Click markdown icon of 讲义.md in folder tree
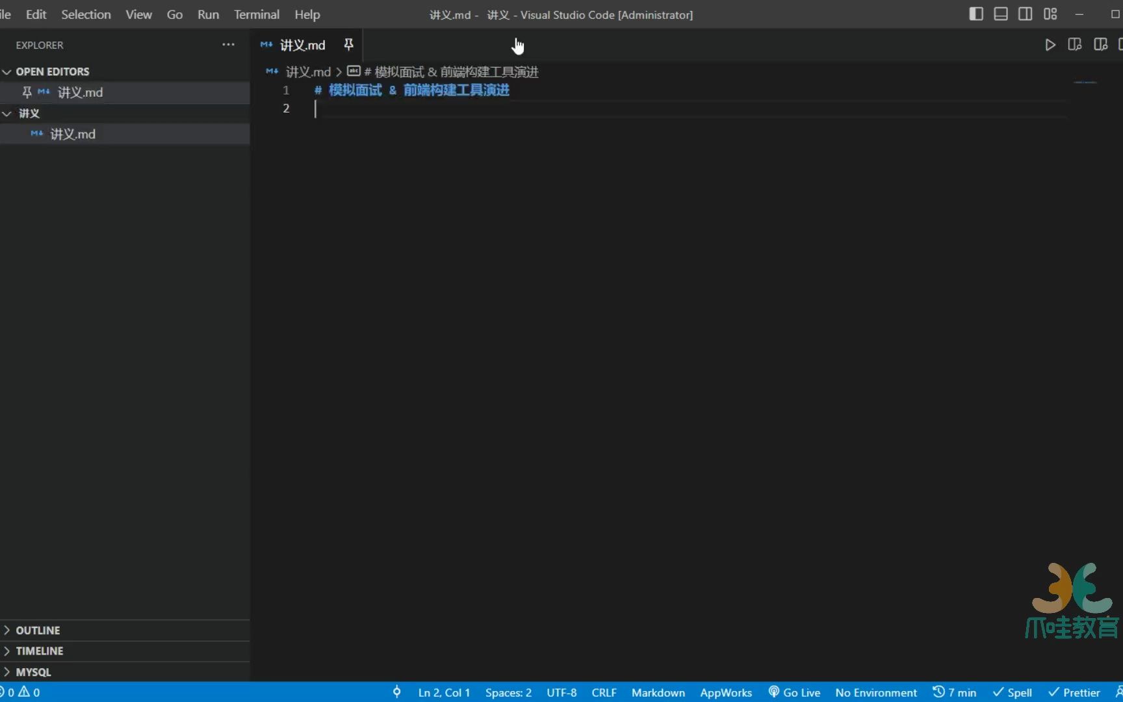 [37, 133]
